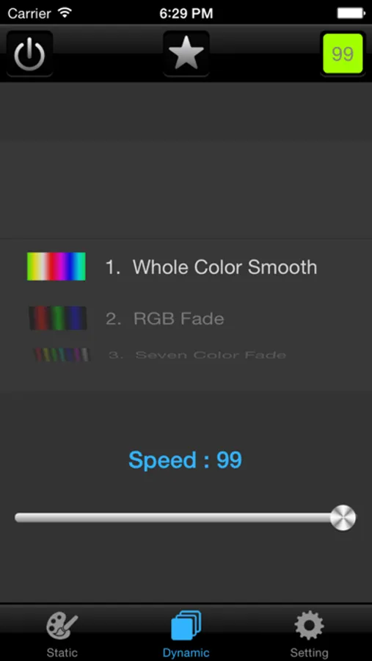The width and height of the screenshot is (372, 661).
Task: Open the Static tab palette icon
Action: (x=62, y=626)
